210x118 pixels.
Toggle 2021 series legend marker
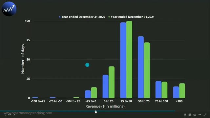pyautogui.click(x=109, y=17)
